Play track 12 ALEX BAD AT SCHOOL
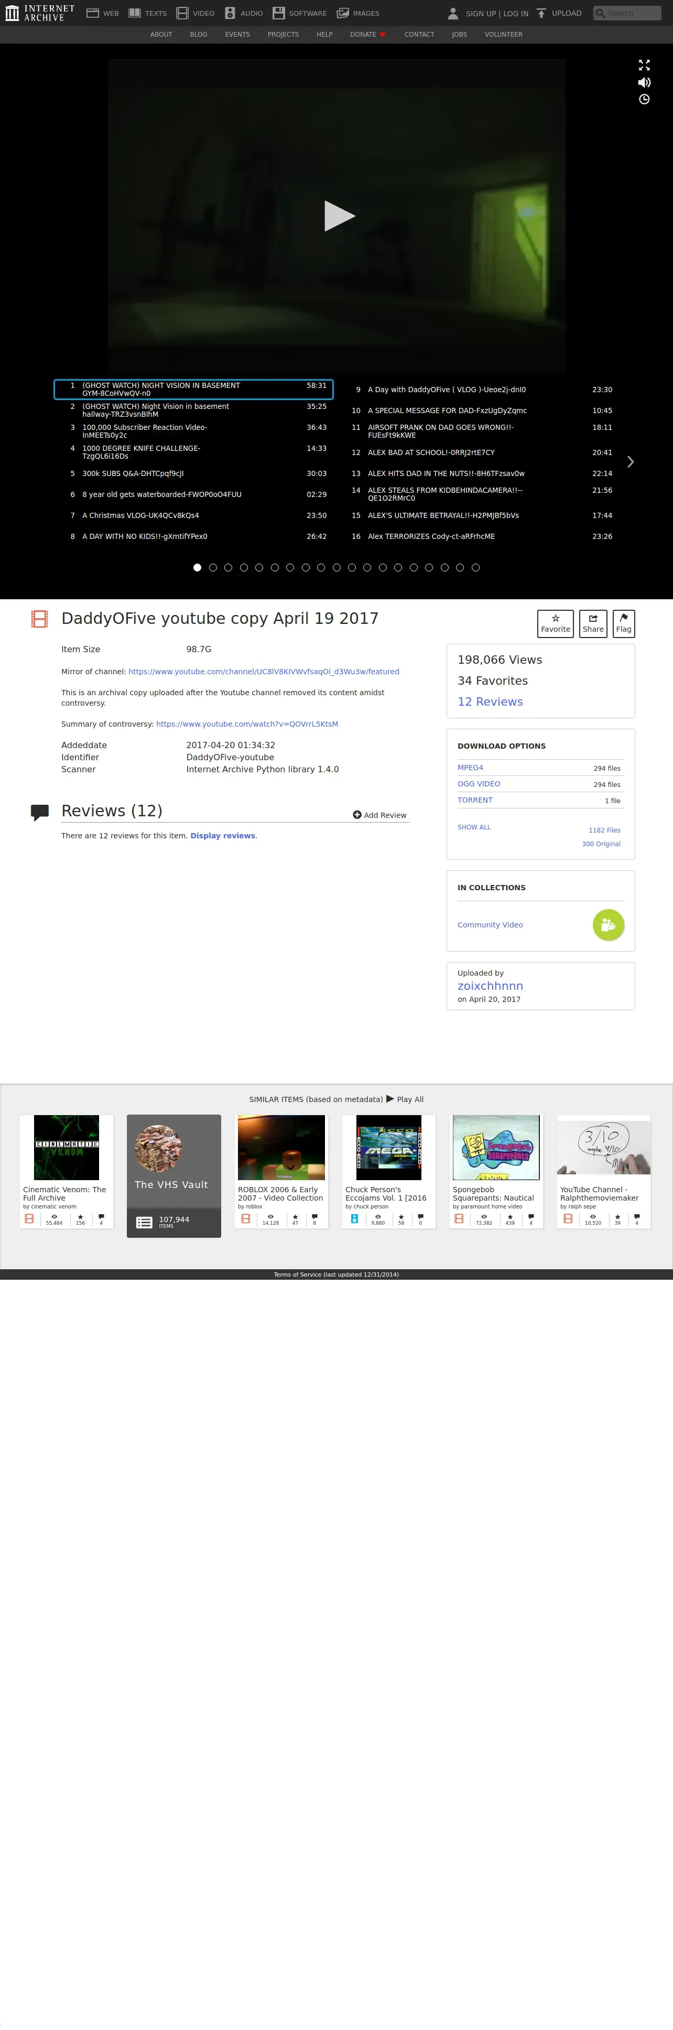This screenshot has height=2030, width=673. pos(479,452)
